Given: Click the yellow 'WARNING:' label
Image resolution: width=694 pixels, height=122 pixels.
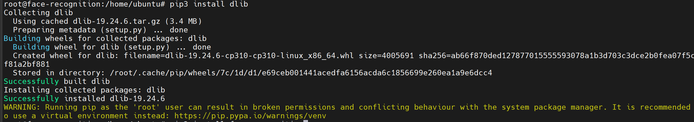Looking at the screenshot, I should point(22,107).
